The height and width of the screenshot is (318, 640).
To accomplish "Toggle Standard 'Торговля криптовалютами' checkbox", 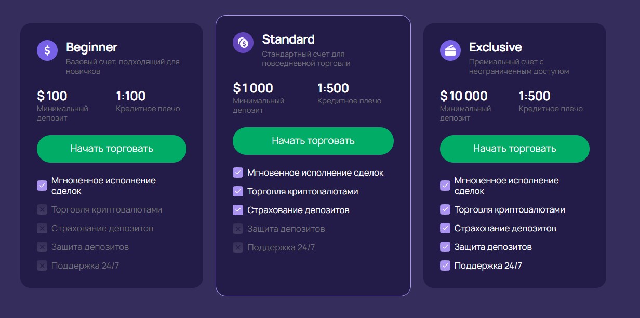I will [238, 191].
